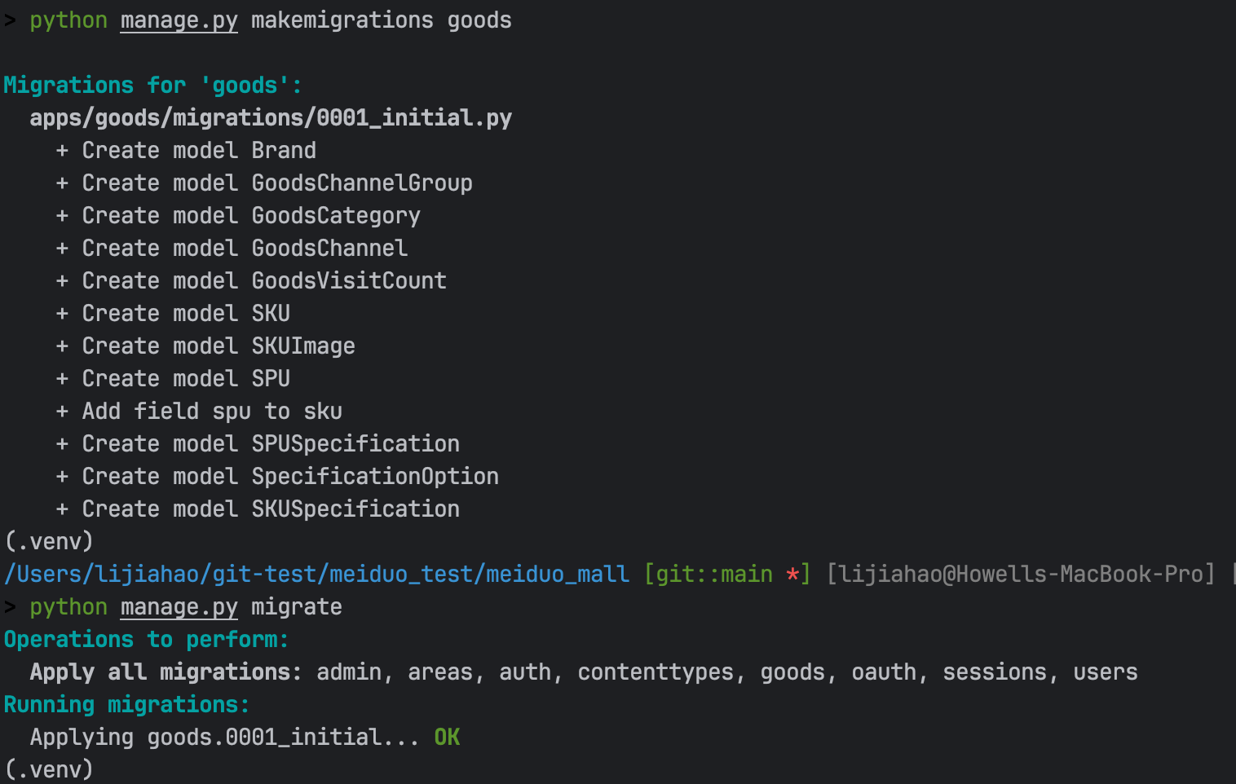Click the word "migrate" in the second command

coord(297,607)
